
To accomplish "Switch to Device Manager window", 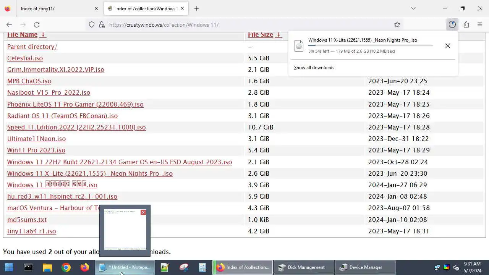I will (365, 267).
